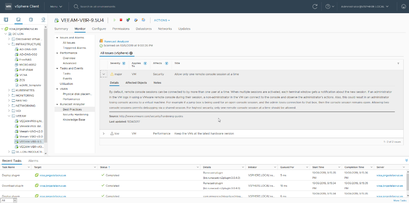Image resolution: width=409 pixels, height=203 pixels.
Task: Open Events under Tasks and Events
Action: 67,78
